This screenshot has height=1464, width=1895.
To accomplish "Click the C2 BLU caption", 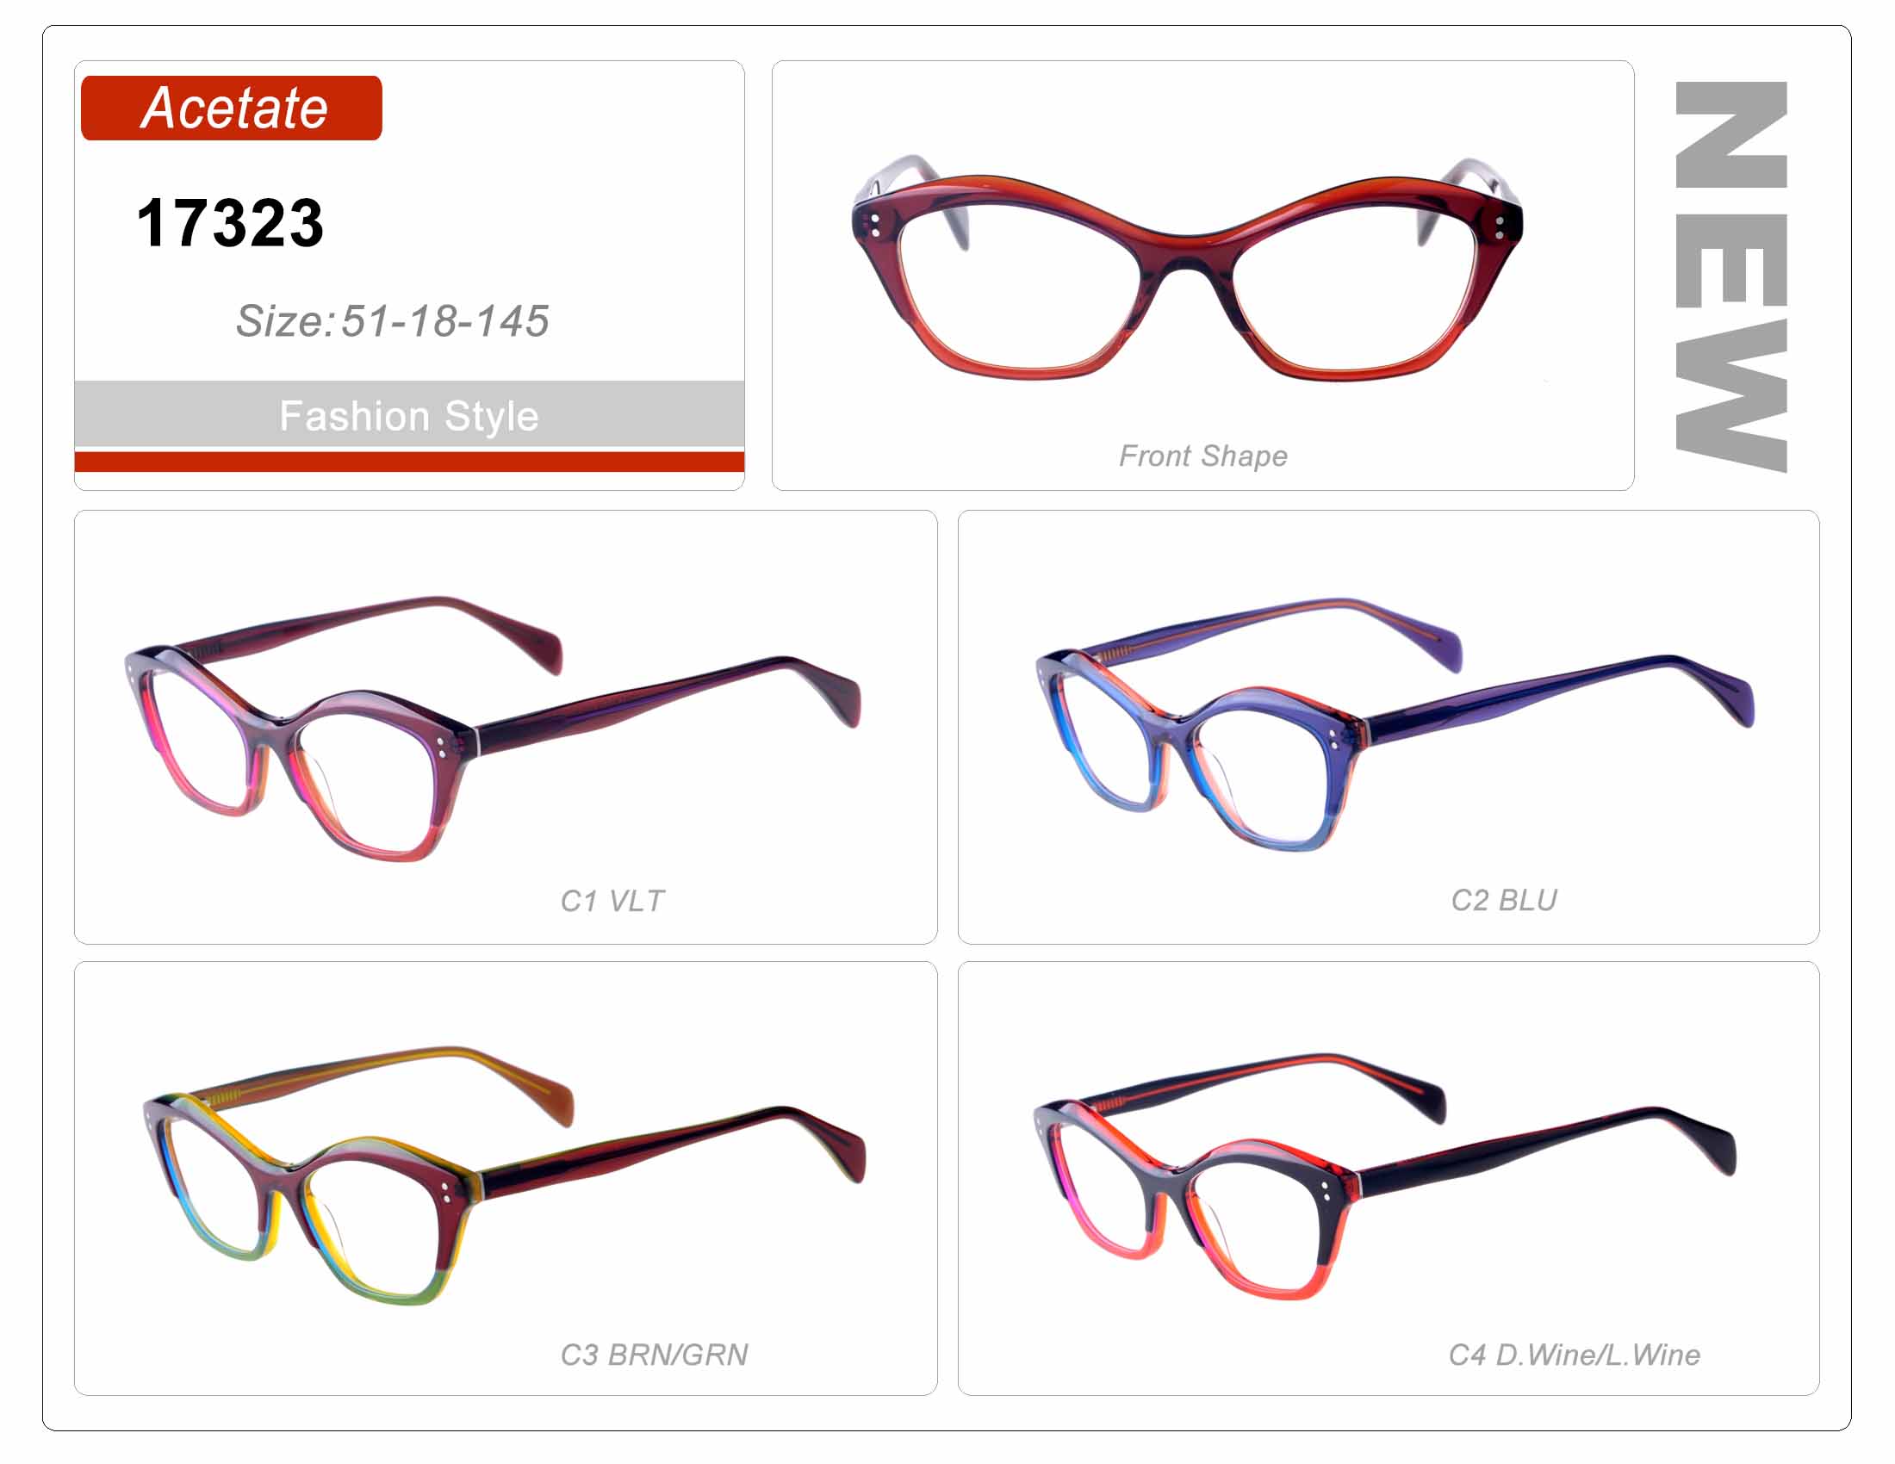I will click(x=1504, y=900).
